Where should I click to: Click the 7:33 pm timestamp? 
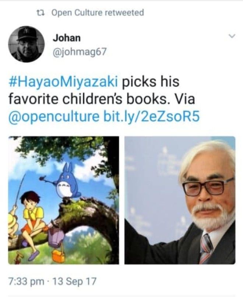tap(26, 281)
